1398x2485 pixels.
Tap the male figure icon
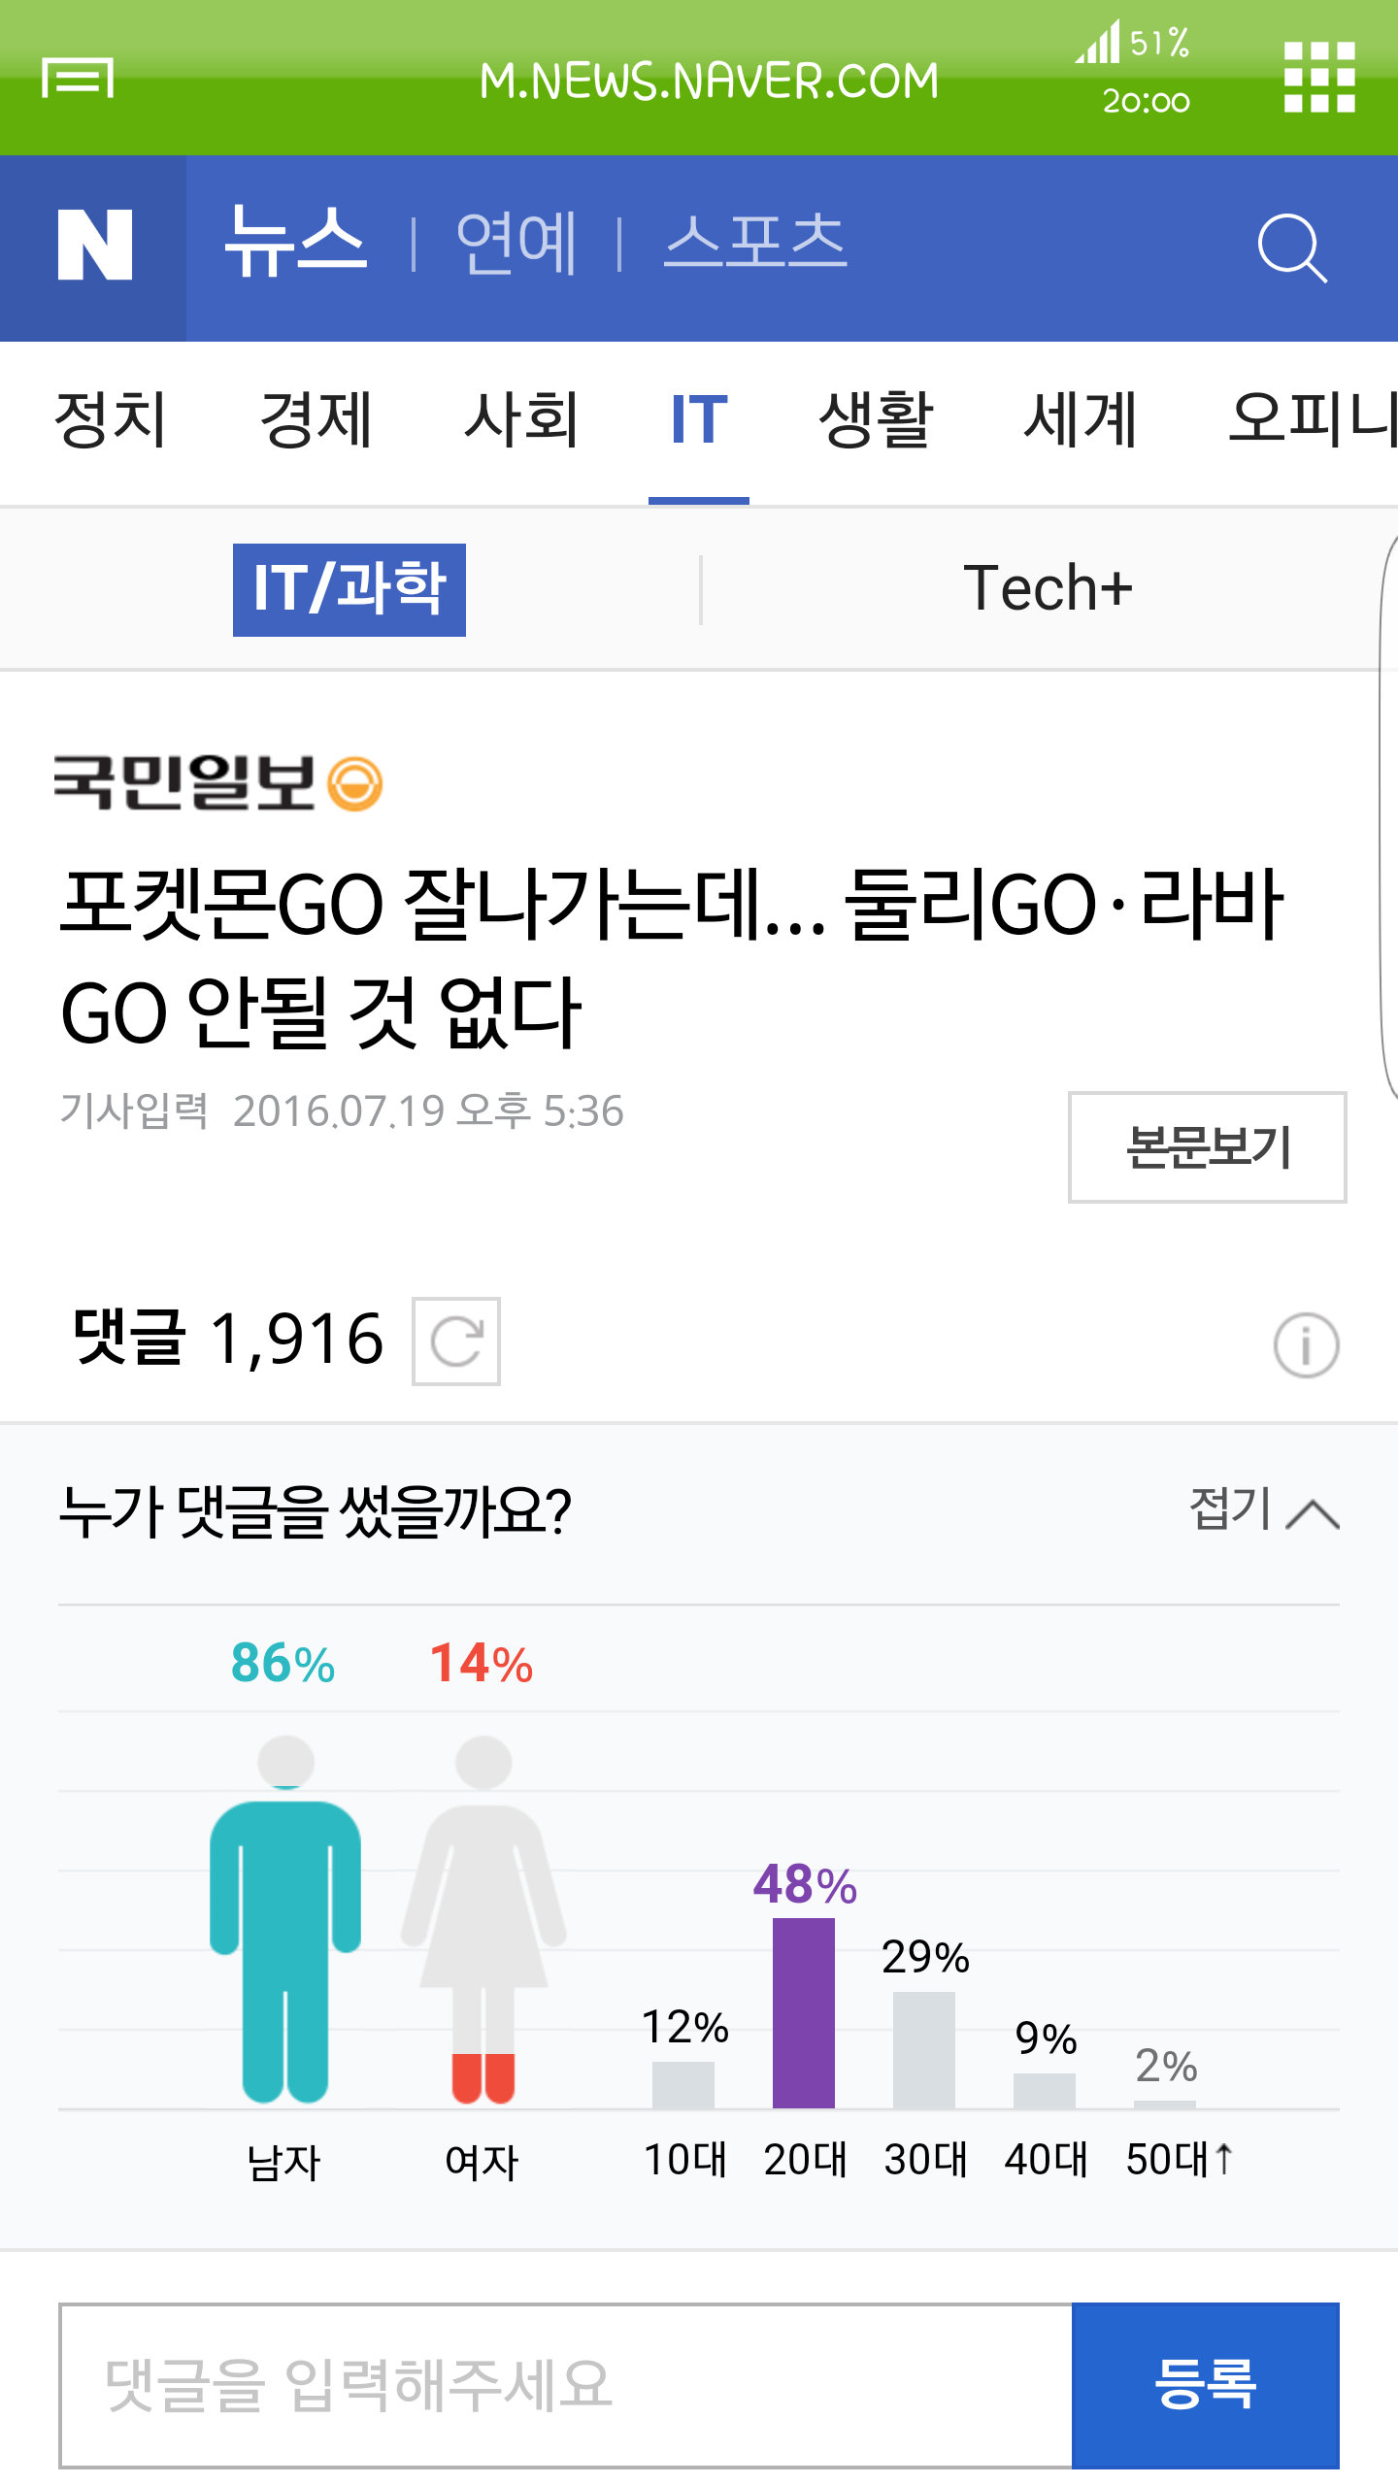tap(285, 1918)
